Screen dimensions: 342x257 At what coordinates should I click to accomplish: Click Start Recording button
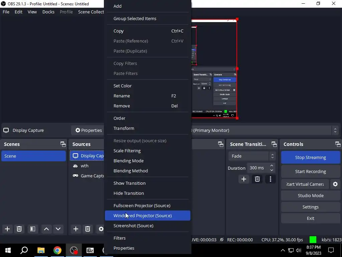point(310,171)
